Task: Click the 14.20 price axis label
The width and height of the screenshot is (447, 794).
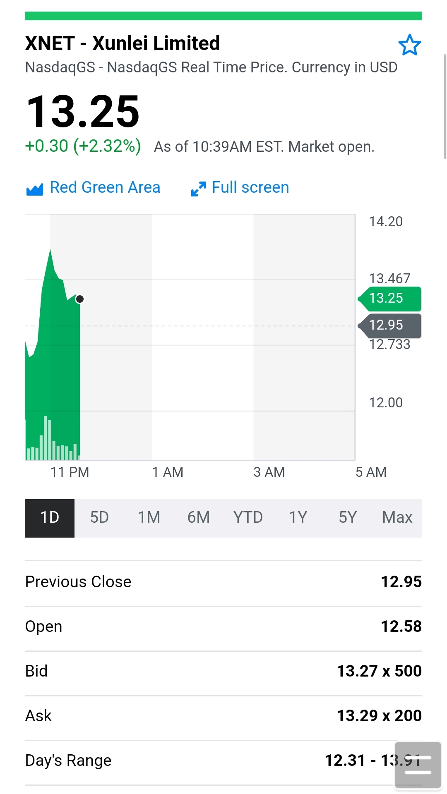Action: (386, 222)
